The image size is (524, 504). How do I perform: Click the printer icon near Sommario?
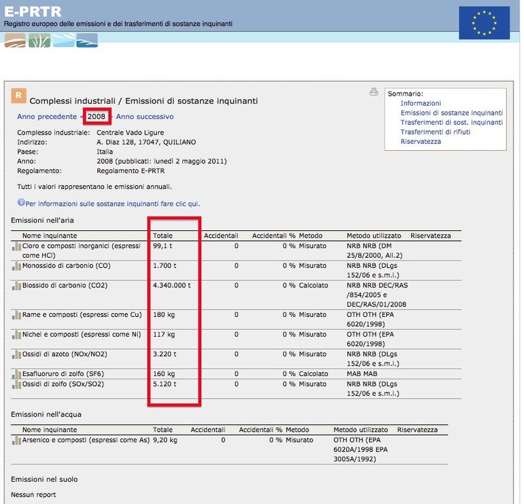(x=374, y=92)
